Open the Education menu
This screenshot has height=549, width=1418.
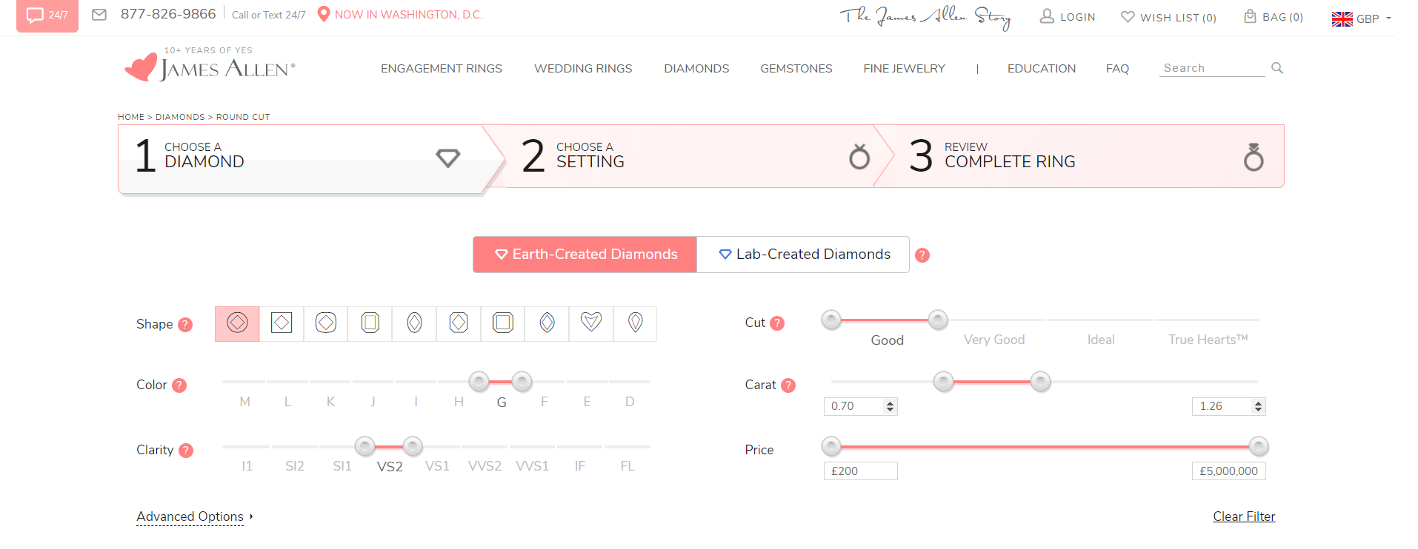click(1042, 69)
